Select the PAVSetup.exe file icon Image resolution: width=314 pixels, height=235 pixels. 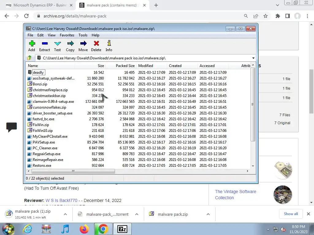(30, 142)
